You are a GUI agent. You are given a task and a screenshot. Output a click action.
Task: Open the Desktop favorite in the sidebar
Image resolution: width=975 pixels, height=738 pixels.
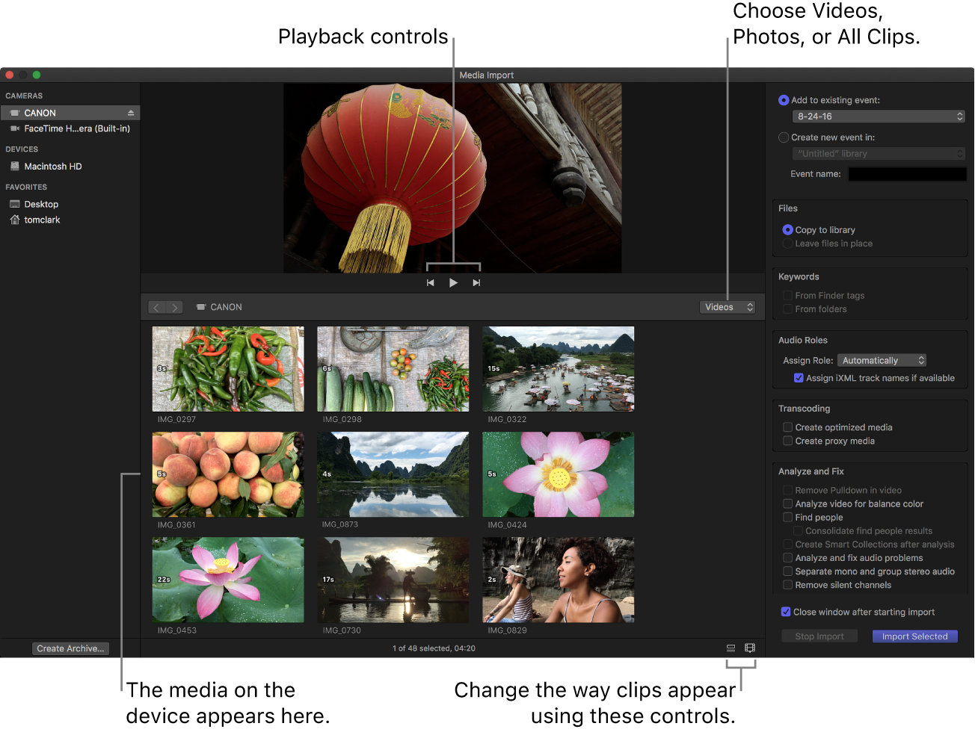click(x=41, y=204)
